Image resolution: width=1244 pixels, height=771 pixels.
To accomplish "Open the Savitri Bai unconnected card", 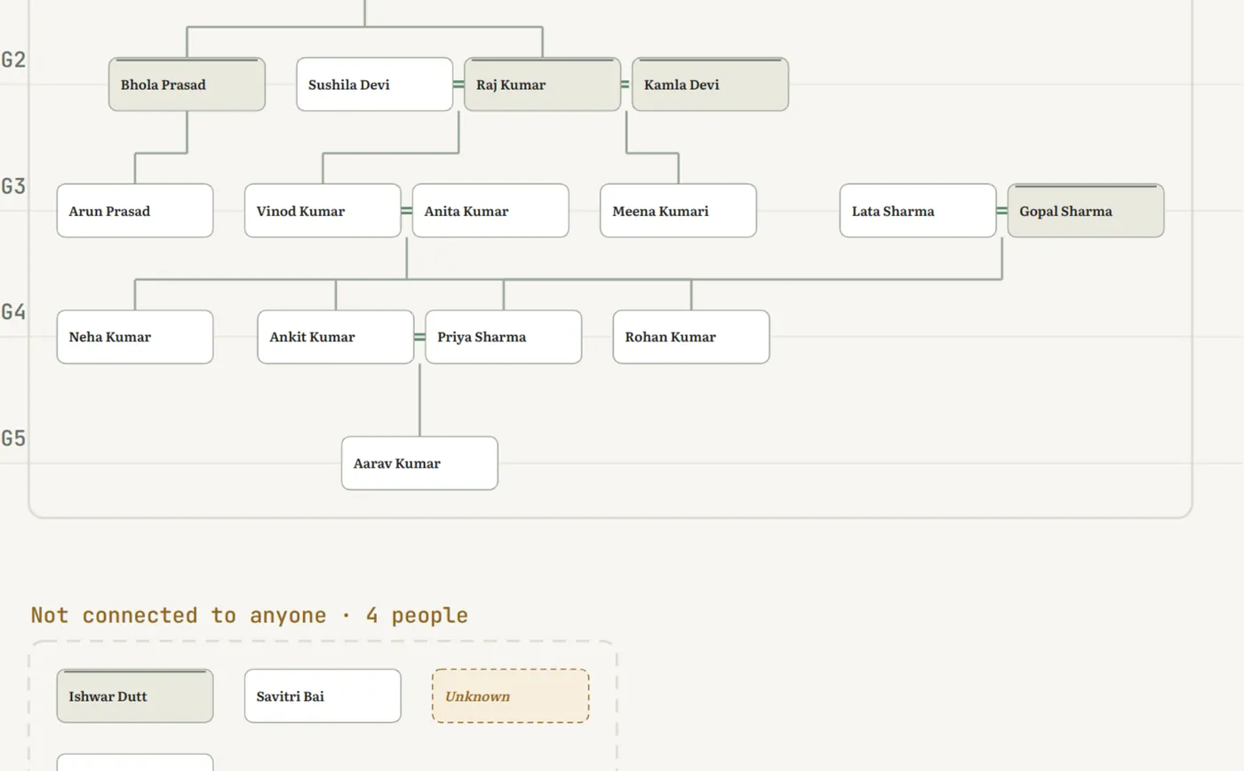I will 323,696.
